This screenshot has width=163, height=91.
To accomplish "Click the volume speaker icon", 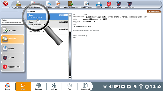I will pyautogui.click(x=111, y=87).
